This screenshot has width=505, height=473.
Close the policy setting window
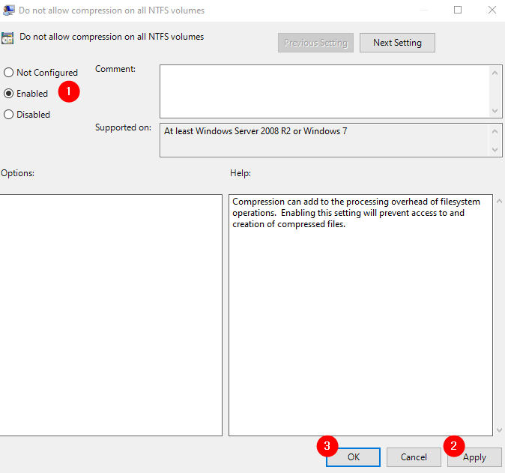(x=492, y=10)
